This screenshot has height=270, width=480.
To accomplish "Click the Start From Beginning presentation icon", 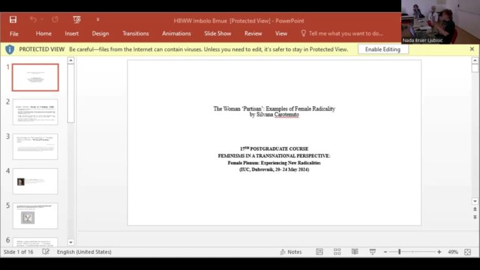I will coord(77,19).
